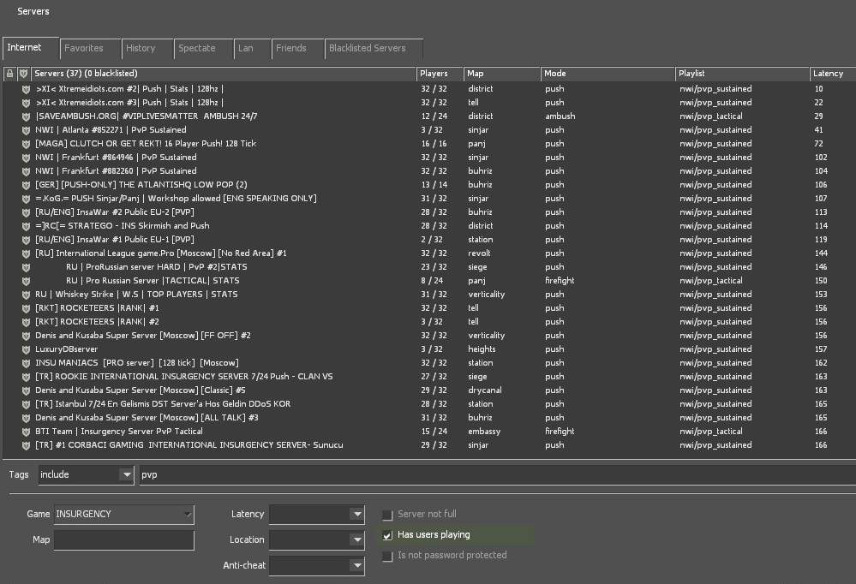Sort list by Servers (37) column header
This screenshot has width=856, height=584.
click(223, 73)
